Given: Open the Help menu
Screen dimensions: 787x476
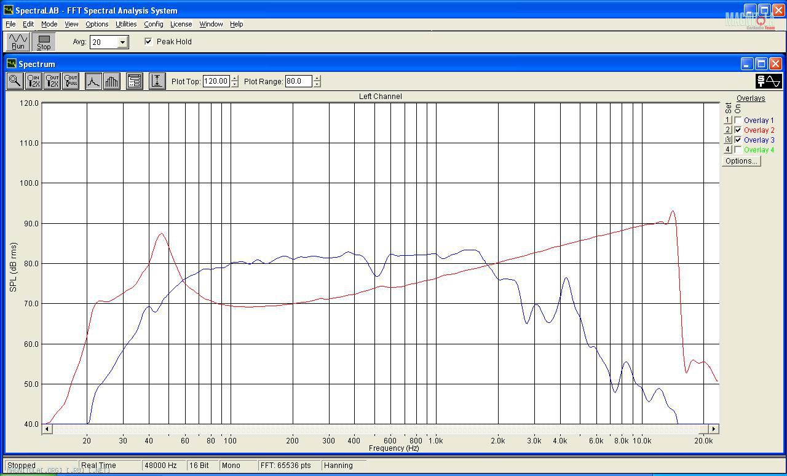Looking at the screenshot, I should pos(237,24).
